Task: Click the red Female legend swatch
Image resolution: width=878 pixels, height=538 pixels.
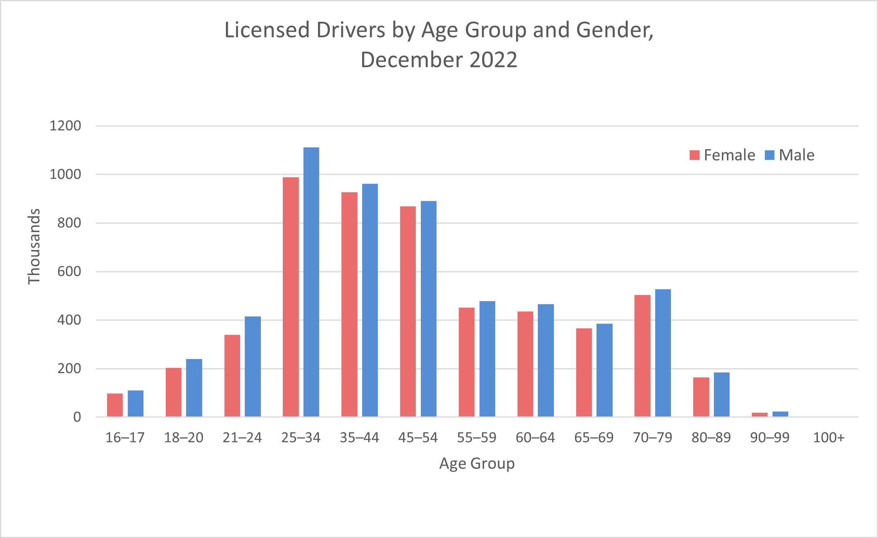Action: [694, 155]
